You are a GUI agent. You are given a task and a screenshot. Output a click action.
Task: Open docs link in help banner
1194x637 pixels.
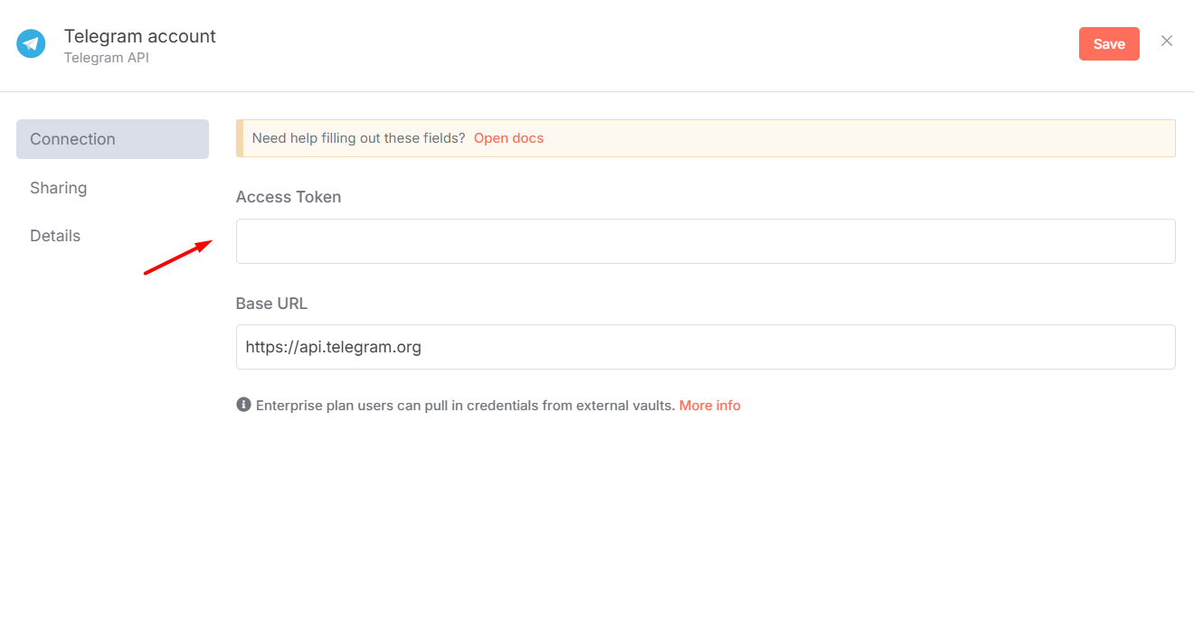[x=508, y=138]
